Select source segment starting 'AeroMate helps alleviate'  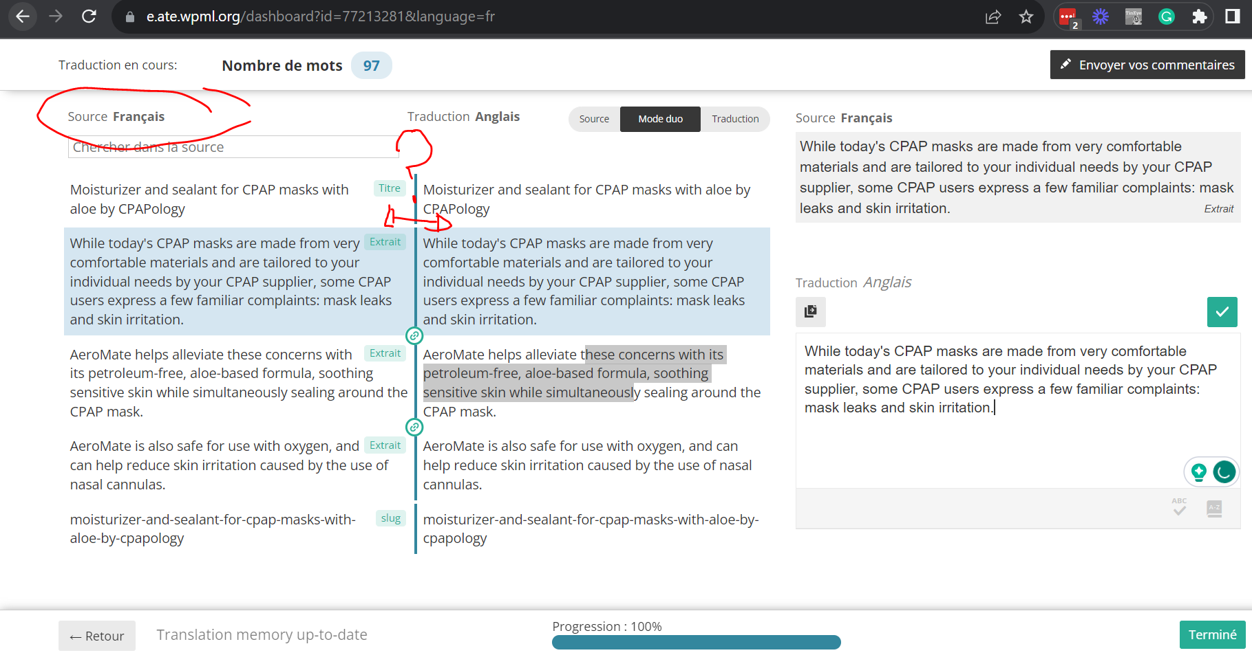pos(238,383)
